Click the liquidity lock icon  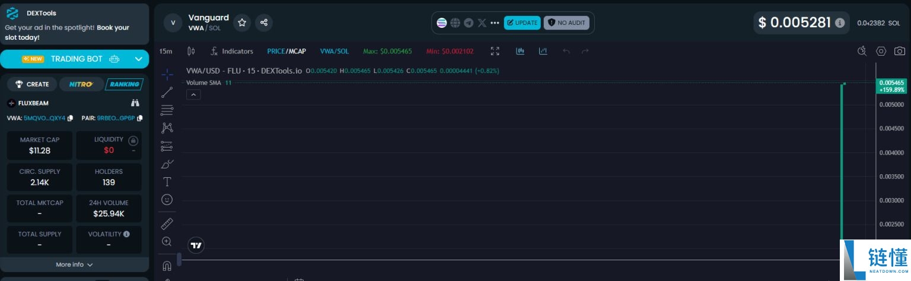click(x=133, y=141)
